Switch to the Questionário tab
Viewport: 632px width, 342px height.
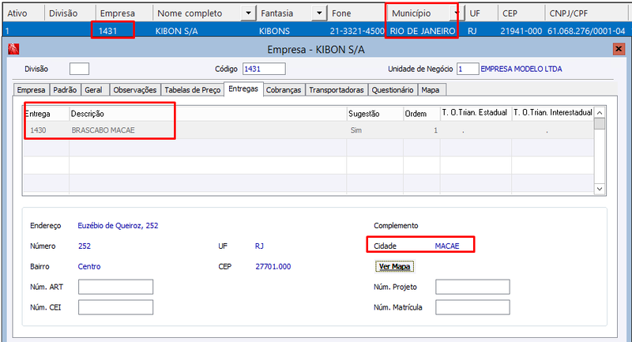[393, 90]
